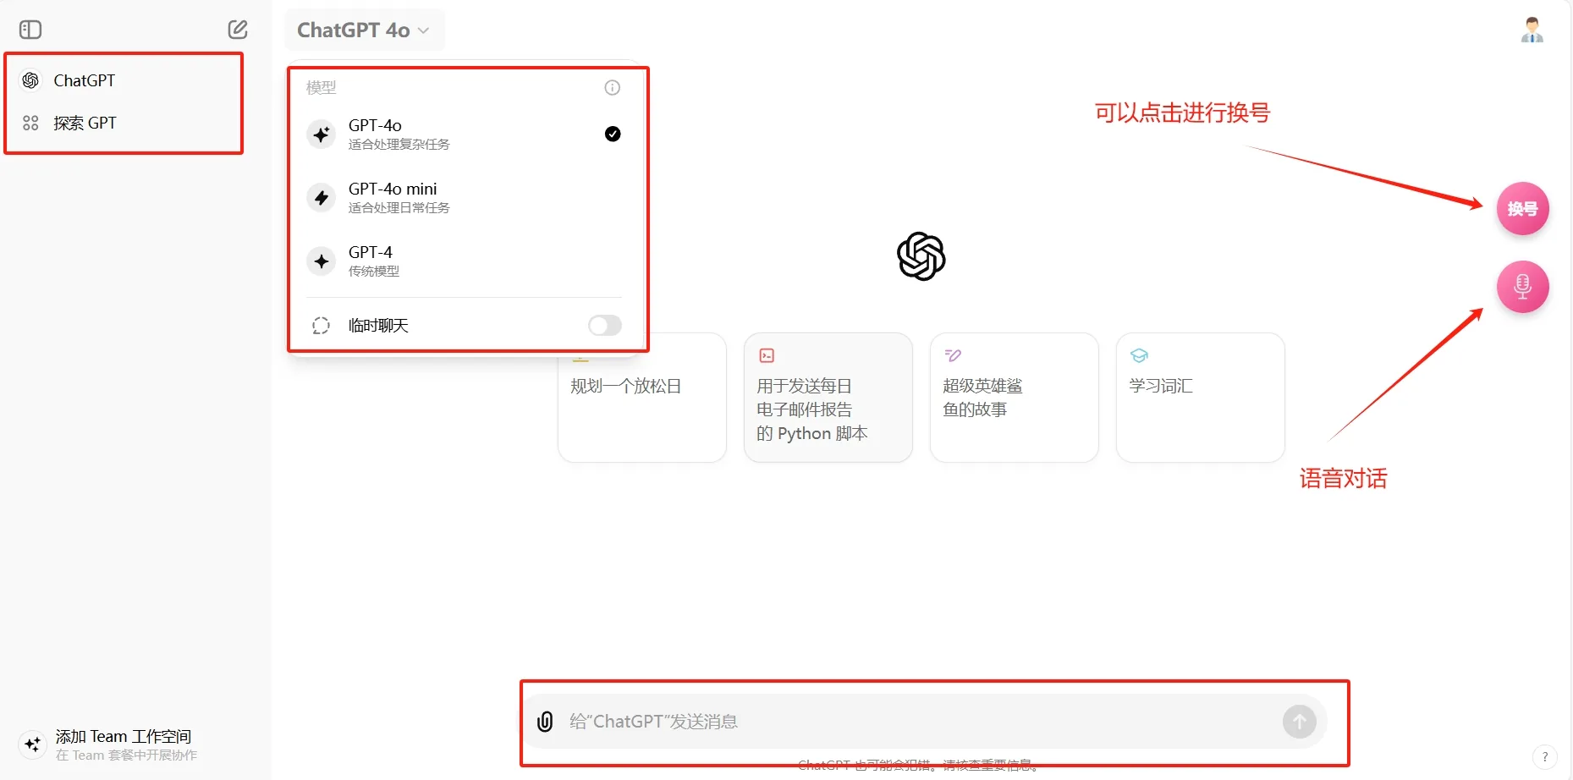The image size is (1573, 780).
Task: Click the GPT-4o sparkle icon
Action: pyautogui.click(x=322, y=135)
